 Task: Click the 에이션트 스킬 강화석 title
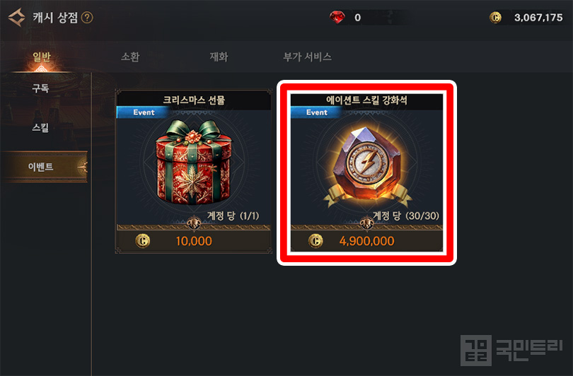[366, 100]
